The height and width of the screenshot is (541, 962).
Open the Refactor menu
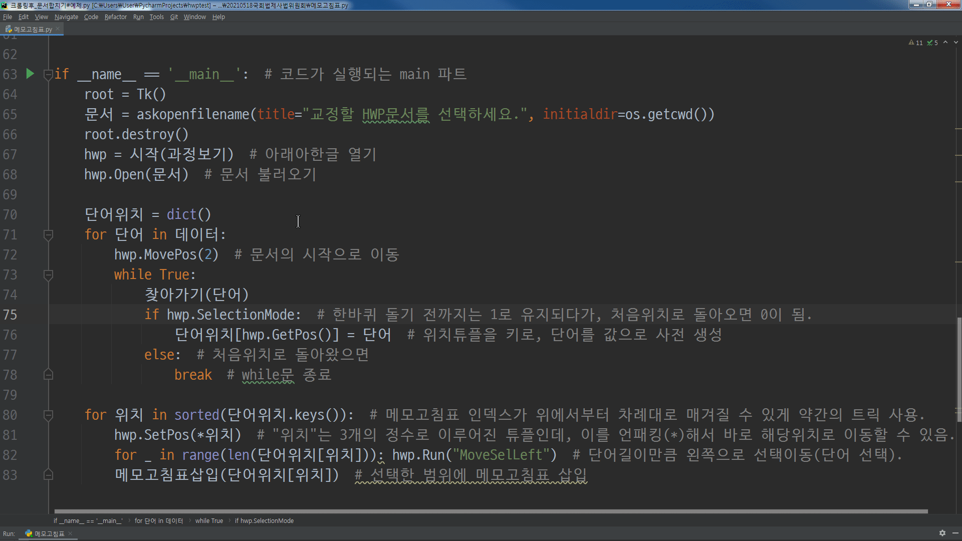click(115, 17)
